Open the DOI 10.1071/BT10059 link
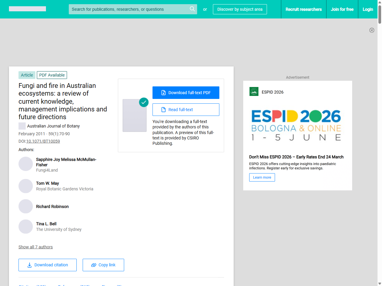The height and width of the screenshot is (286, 382). coord(43,141)
